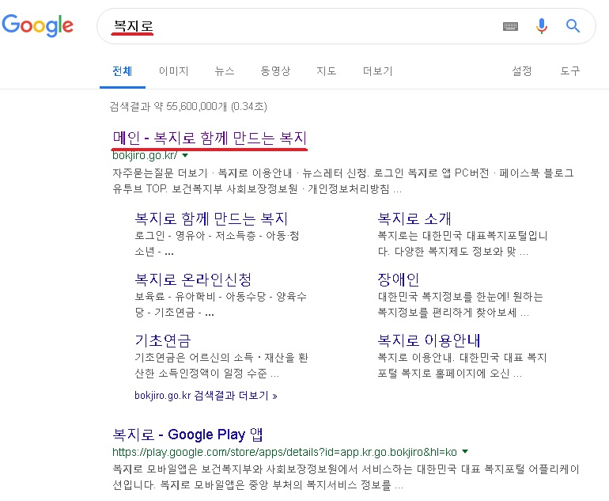
Task: Click description 복지로는 대한민국 대표복지포털입니
Action: coord(463,243)
